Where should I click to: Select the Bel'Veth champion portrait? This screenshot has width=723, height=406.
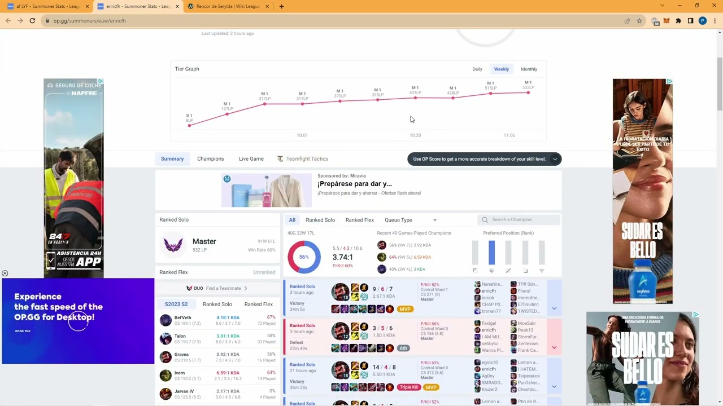pyautogui.click(x=165, y=320)
